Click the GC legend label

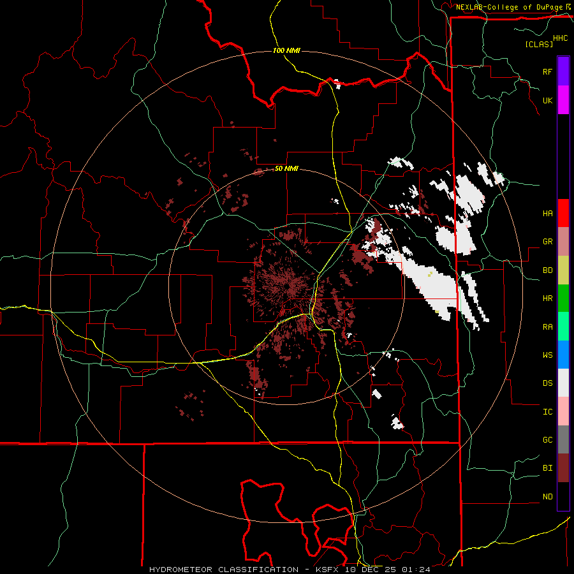pyautogui.click(x=547, y=439)
